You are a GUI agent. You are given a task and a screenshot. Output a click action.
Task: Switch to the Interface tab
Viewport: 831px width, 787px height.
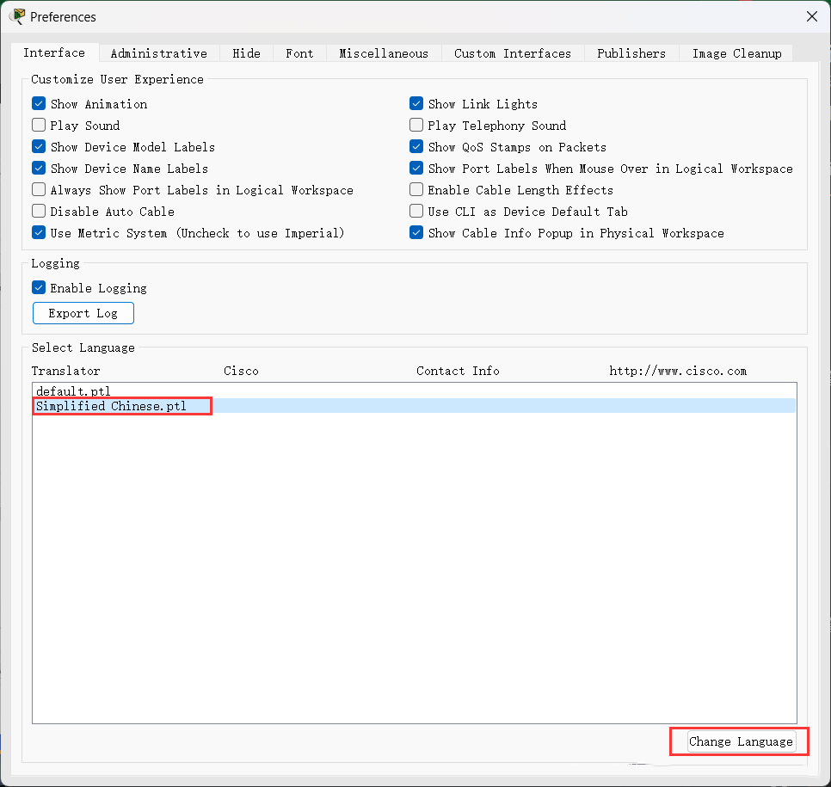54,53
